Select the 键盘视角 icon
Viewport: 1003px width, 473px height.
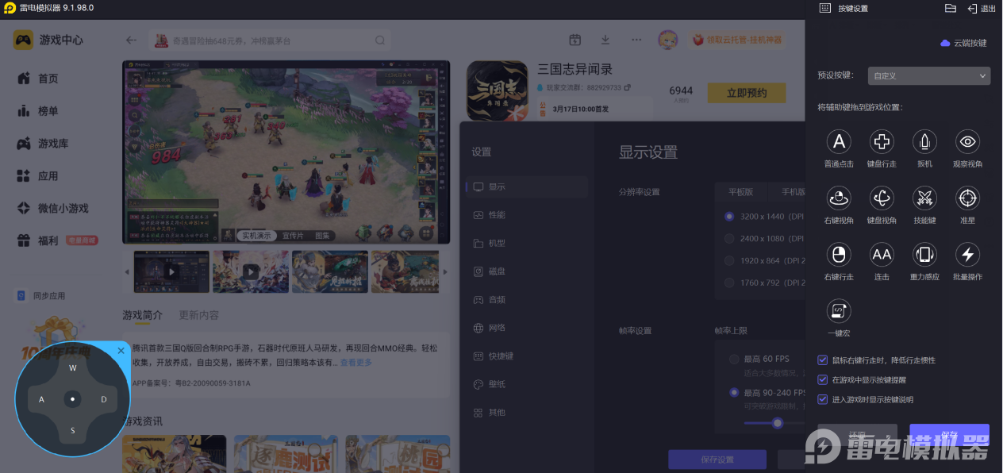point(882,198)
